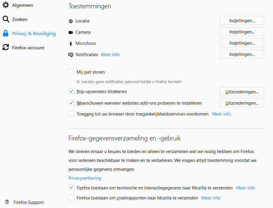Enable sending crash reports to Mozilla
Image resolution: width=273 pixels, height=208 pixels.
(71, 198)
